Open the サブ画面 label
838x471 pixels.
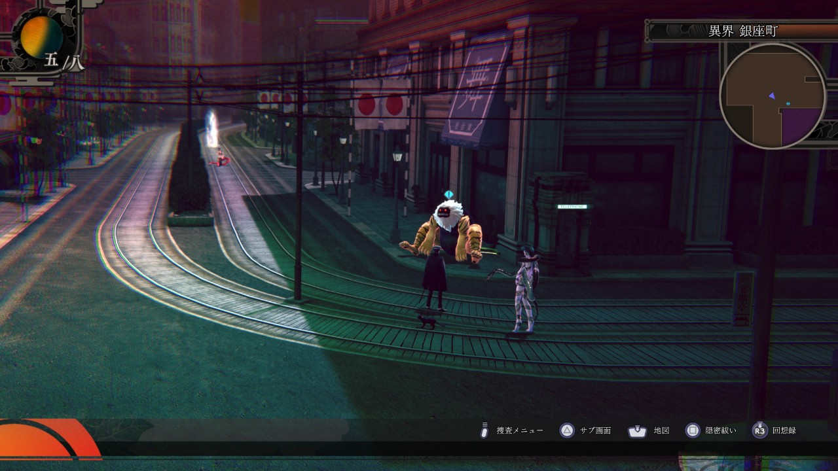point(596,430)
